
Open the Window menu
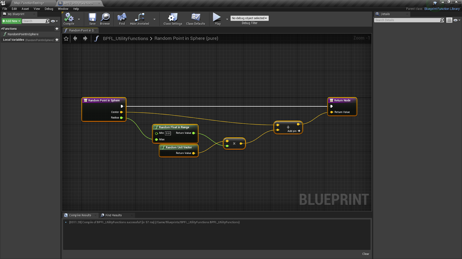(63, 9)
